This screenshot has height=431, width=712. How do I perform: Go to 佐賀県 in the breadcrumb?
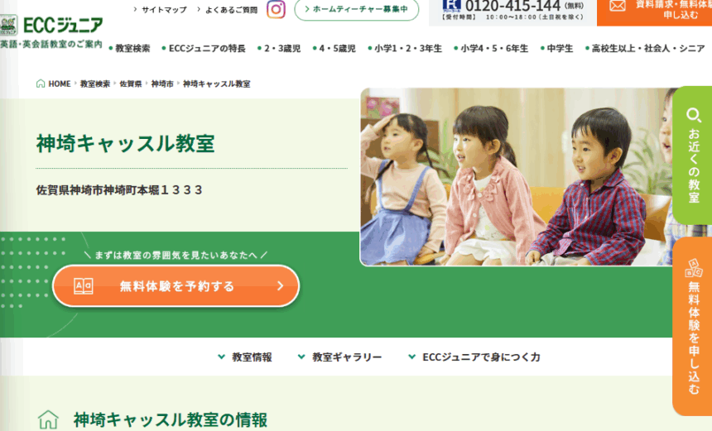tap(130, 84)
